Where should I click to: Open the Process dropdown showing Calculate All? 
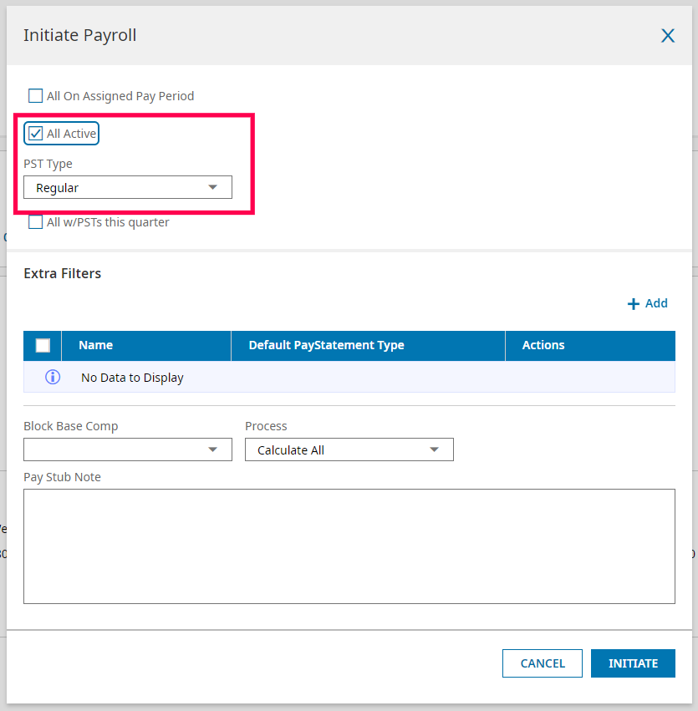point(349,449)
